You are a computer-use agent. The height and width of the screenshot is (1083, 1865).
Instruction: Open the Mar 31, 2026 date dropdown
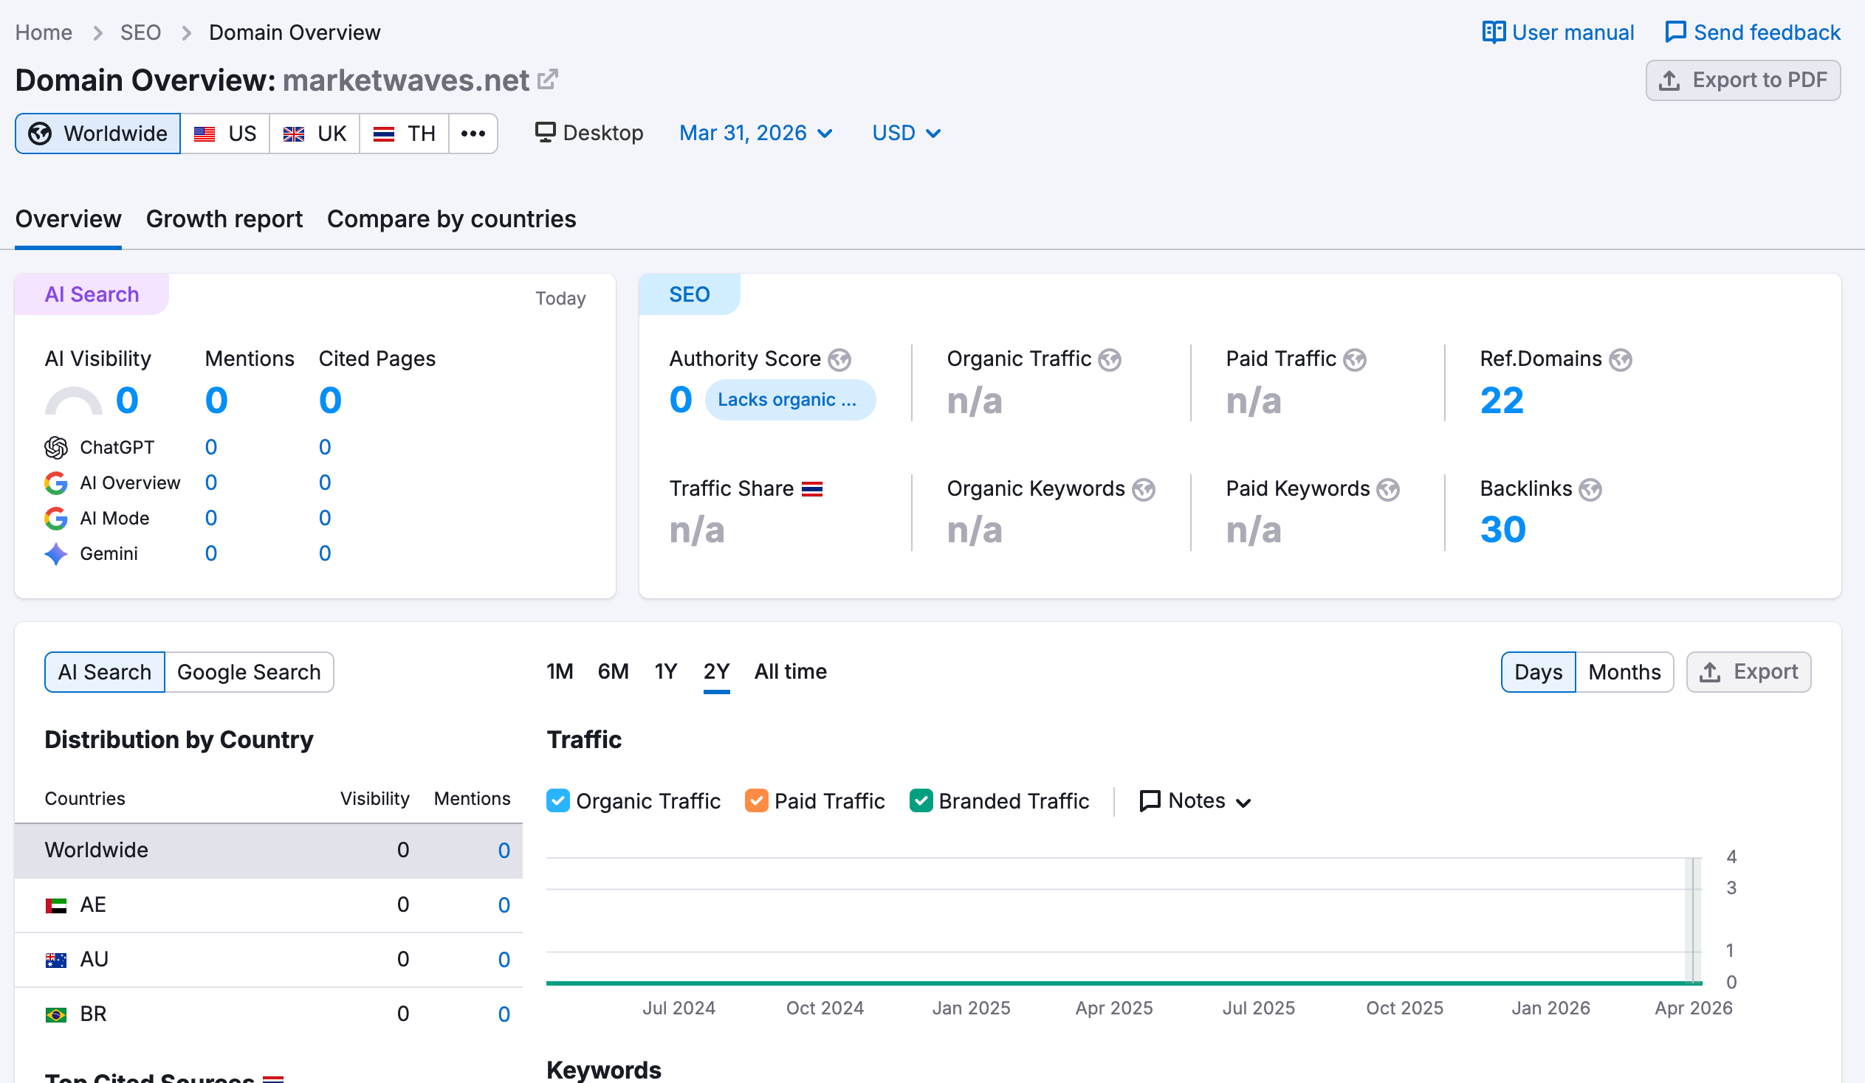pos(755,133)
